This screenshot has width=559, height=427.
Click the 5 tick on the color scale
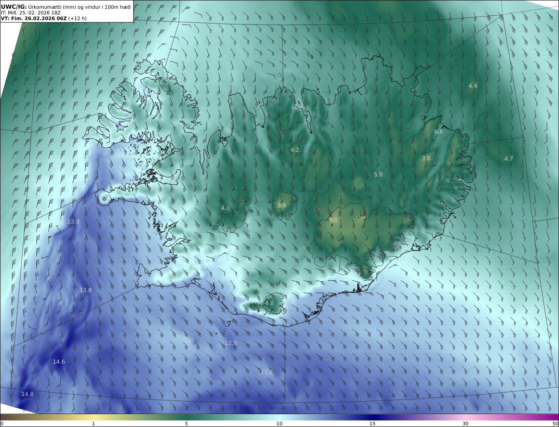(186, 424)
